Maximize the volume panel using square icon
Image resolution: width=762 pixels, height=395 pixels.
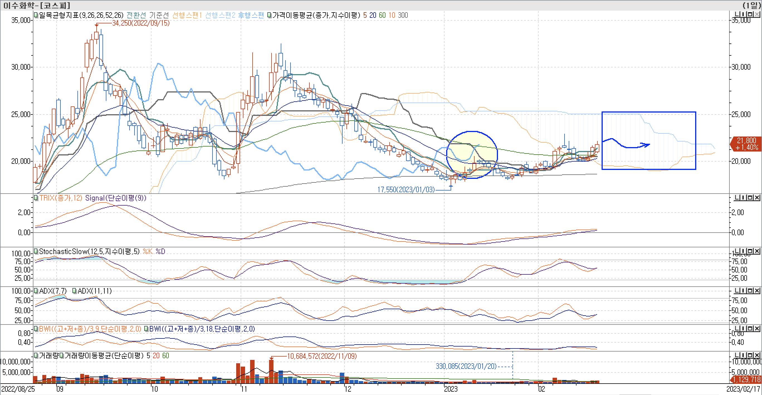750,355
